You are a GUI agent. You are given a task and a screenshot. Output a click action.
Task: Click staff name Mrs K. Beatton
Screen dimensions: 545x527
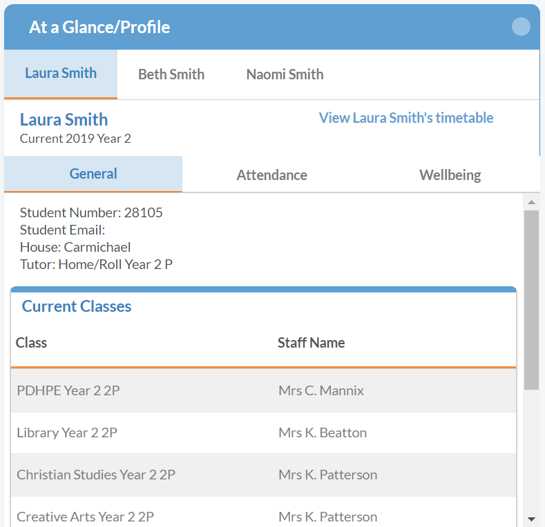point(323,433)
